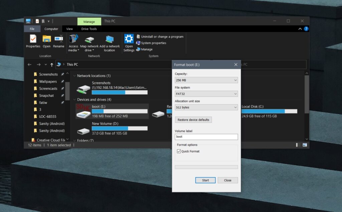The height and width of the screenshot is (212, 342).
Task: Switch to the View ribbon tab
Action: (69, 29)
